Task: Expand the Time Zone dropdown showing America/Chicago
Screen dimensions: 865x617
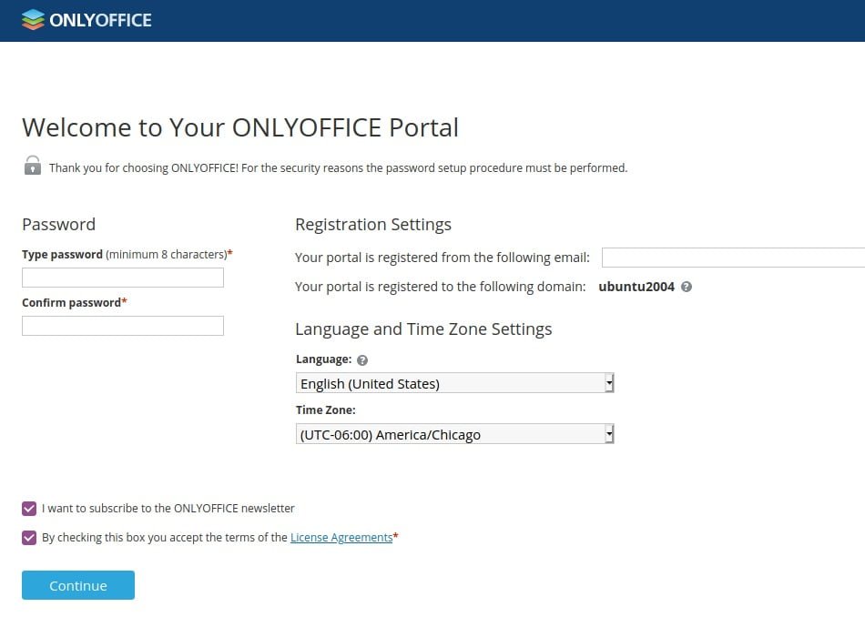Action: tap(454, 434)
